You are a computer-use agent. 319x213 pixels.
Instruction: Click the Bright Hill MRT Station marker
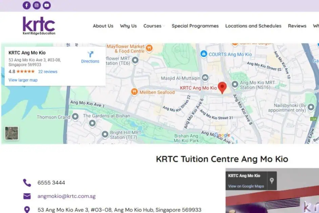click(x=105, y=135)
